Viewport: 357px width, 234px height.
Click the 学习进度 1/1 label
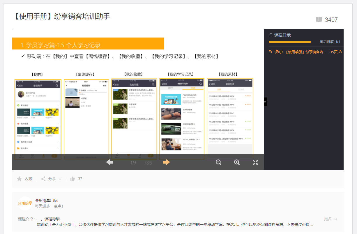click(x=330, y=42)
